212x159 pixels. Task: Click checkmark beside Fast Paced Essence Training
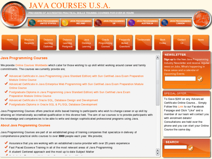coord(6,147)
